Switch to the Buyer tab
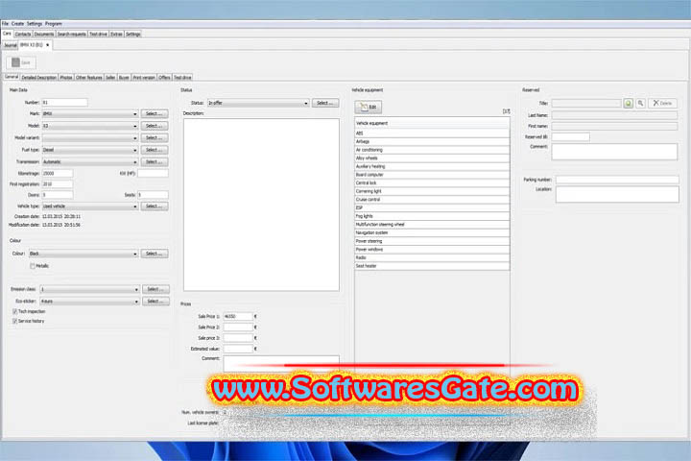This screenshot has width=691, height=461. tap(124, 77)
